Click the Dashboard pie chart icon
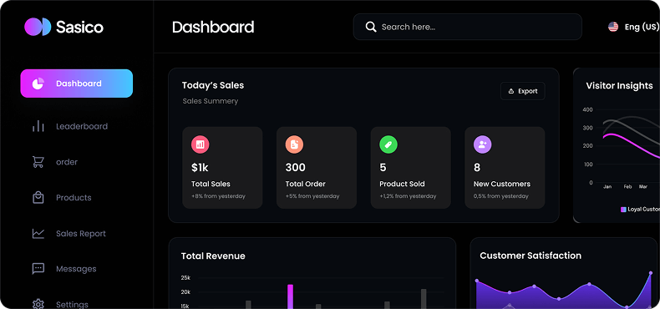This screenshot has height=309, width=660. pyautogui.click(x=38, y=84)
